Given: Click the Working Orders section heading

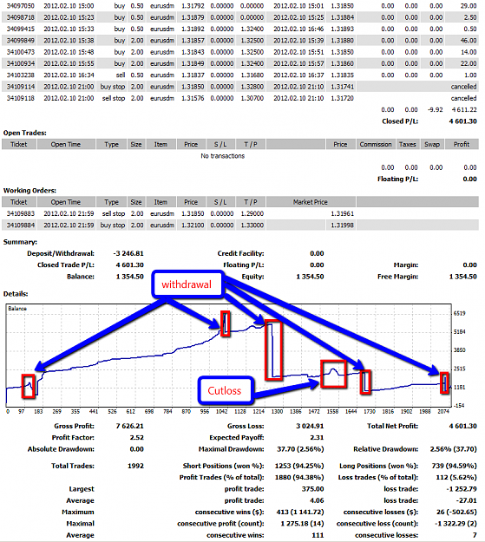Looking at the screenshot, I should (29, 191).
